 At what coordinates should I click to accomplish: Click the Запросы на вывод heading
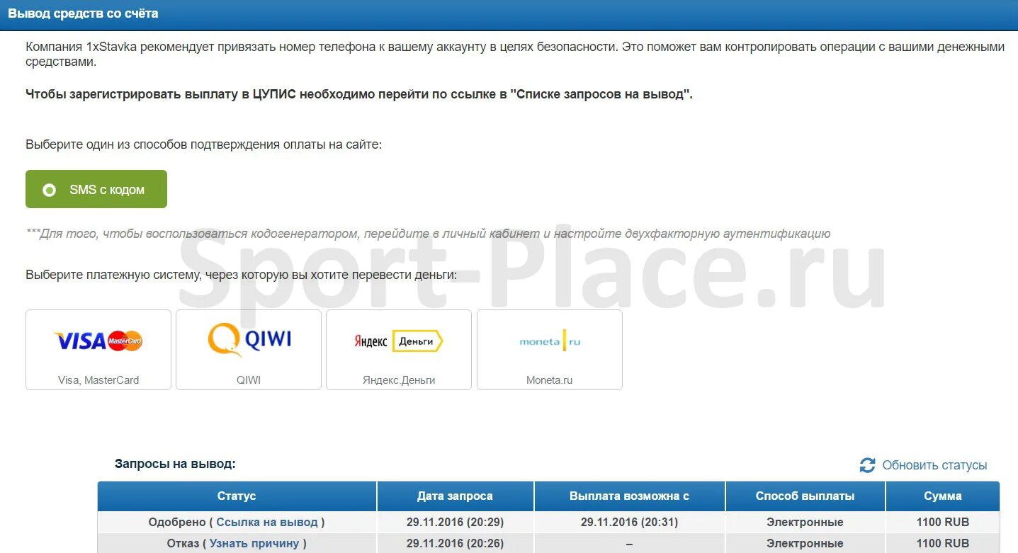[x=175, y=464]
